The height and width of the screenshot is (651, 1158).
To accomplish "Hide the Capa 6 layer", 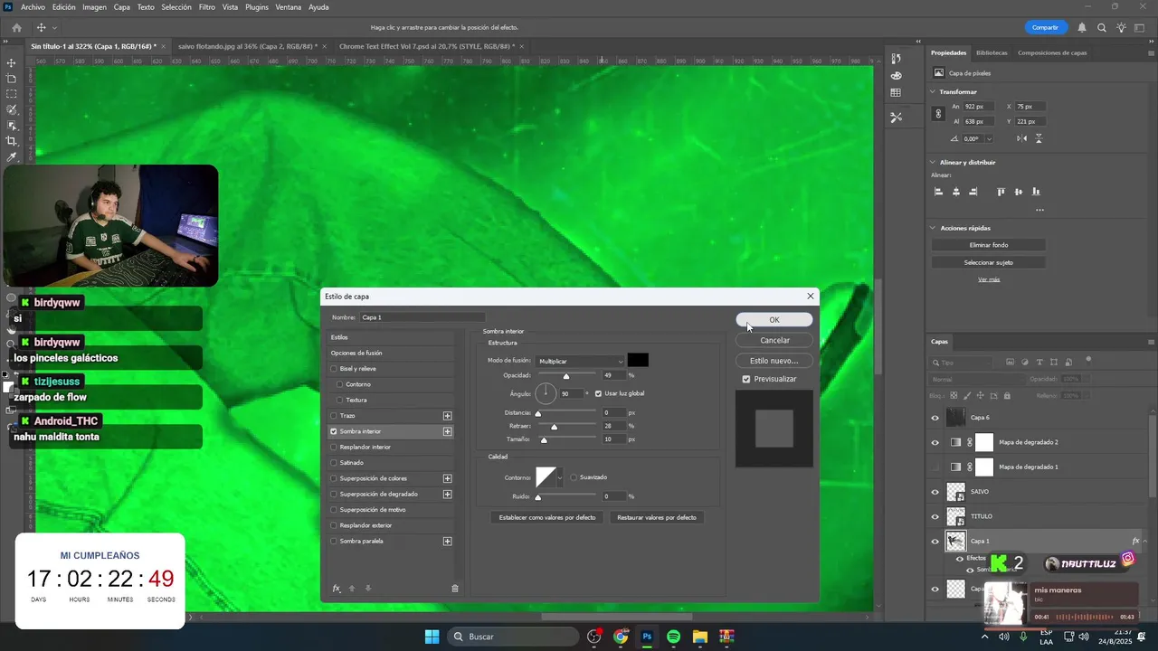I will tap(935, 418).
